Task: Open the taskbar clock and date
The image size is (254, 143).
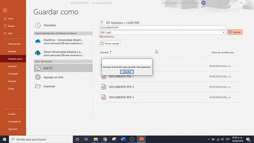Action: (x=237, y=139)
